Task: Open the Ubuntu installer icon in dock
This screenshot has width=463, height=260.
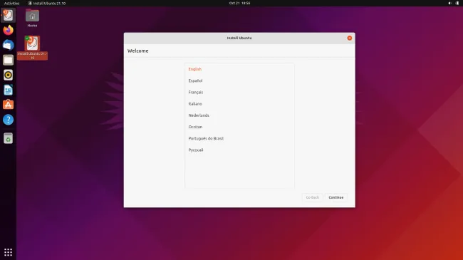Action: pos(8,15)
